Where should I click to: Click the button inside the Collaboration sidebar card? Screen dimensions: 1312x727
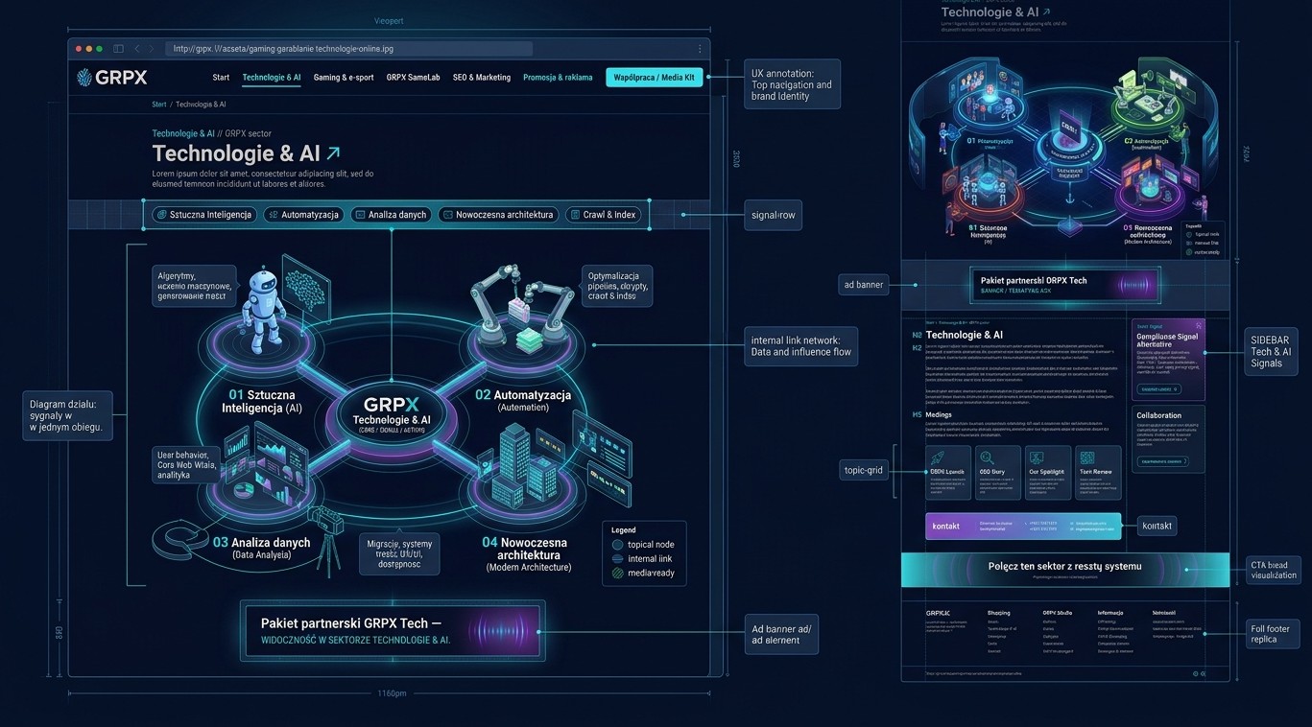(1161, 461)
